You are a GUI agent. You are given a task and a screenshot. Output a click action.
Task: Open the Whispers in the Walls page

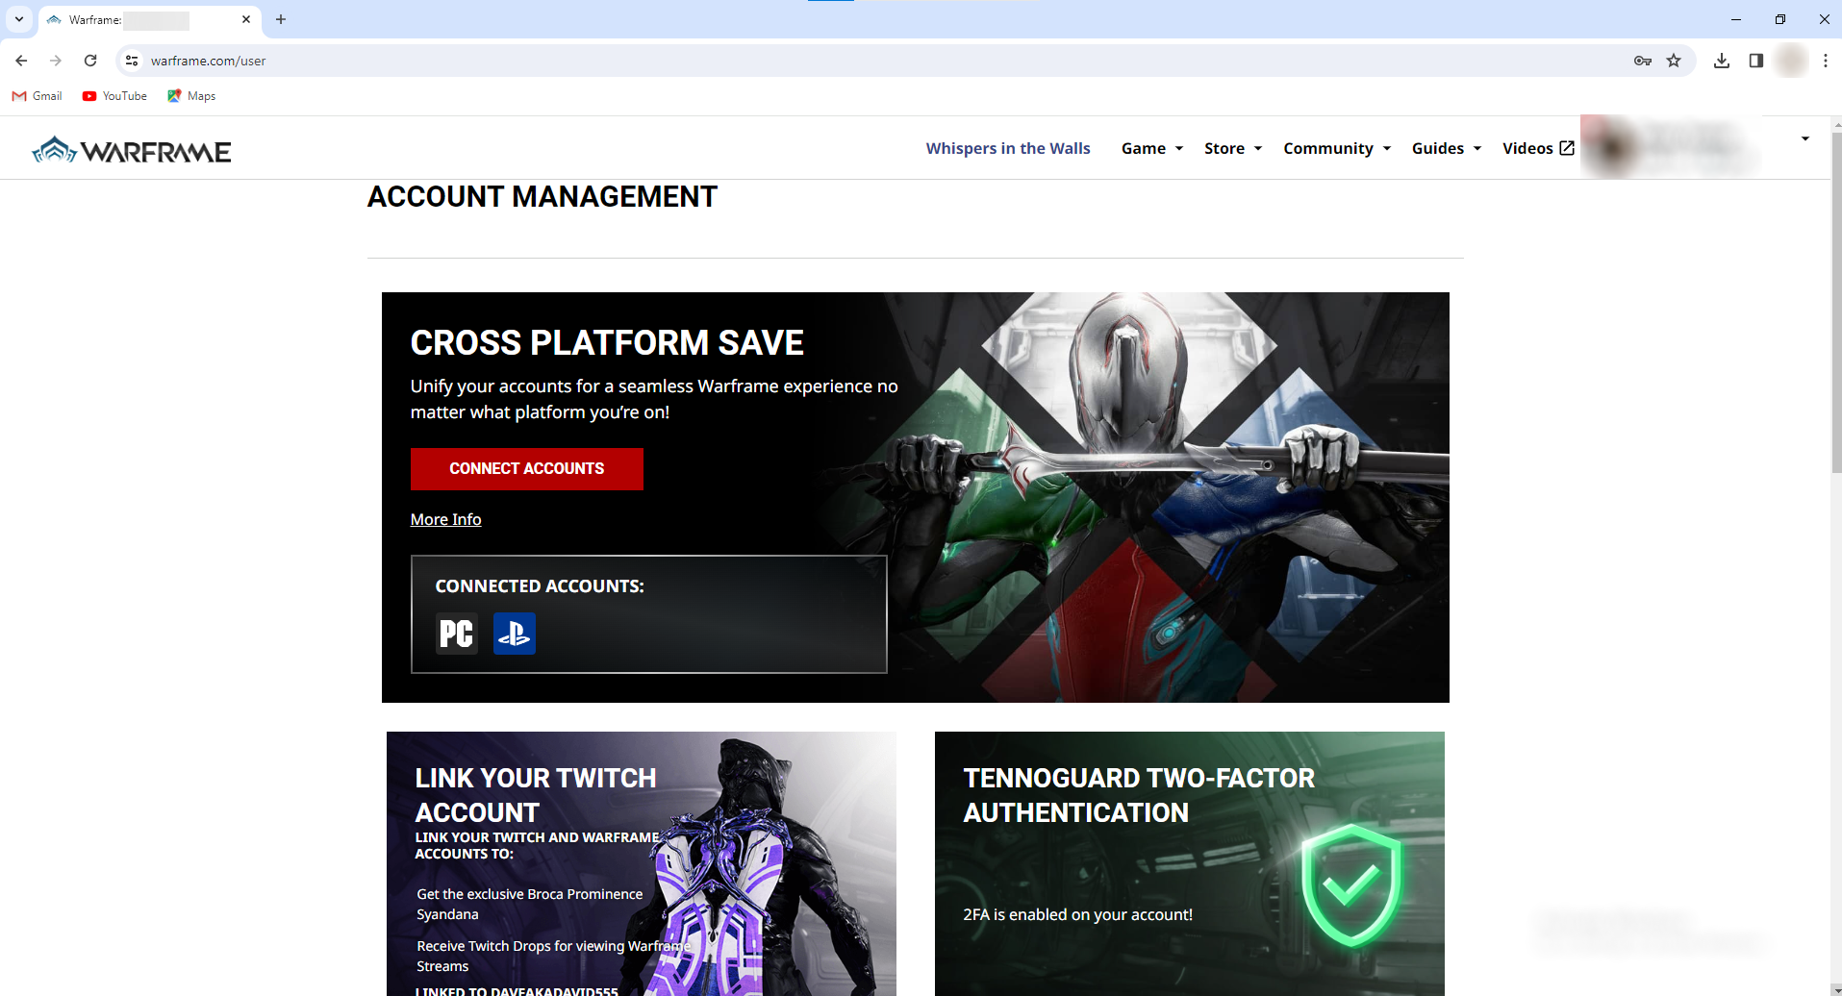[1008, 148]
